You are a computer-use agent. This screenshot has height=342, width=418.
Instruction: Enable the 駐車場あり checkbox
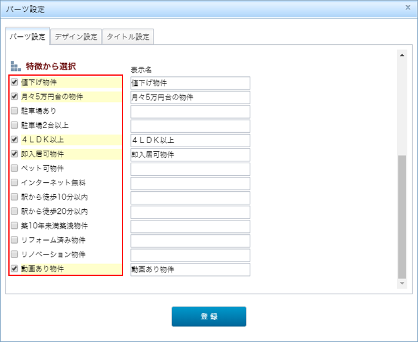(14, 111)
